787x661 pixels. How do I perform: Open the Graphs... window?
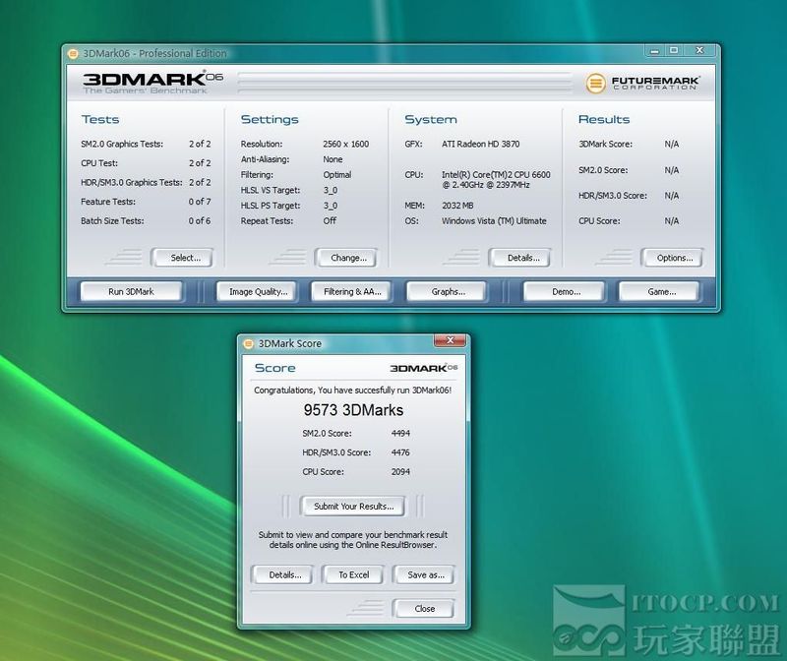click(x=448, y=291)
